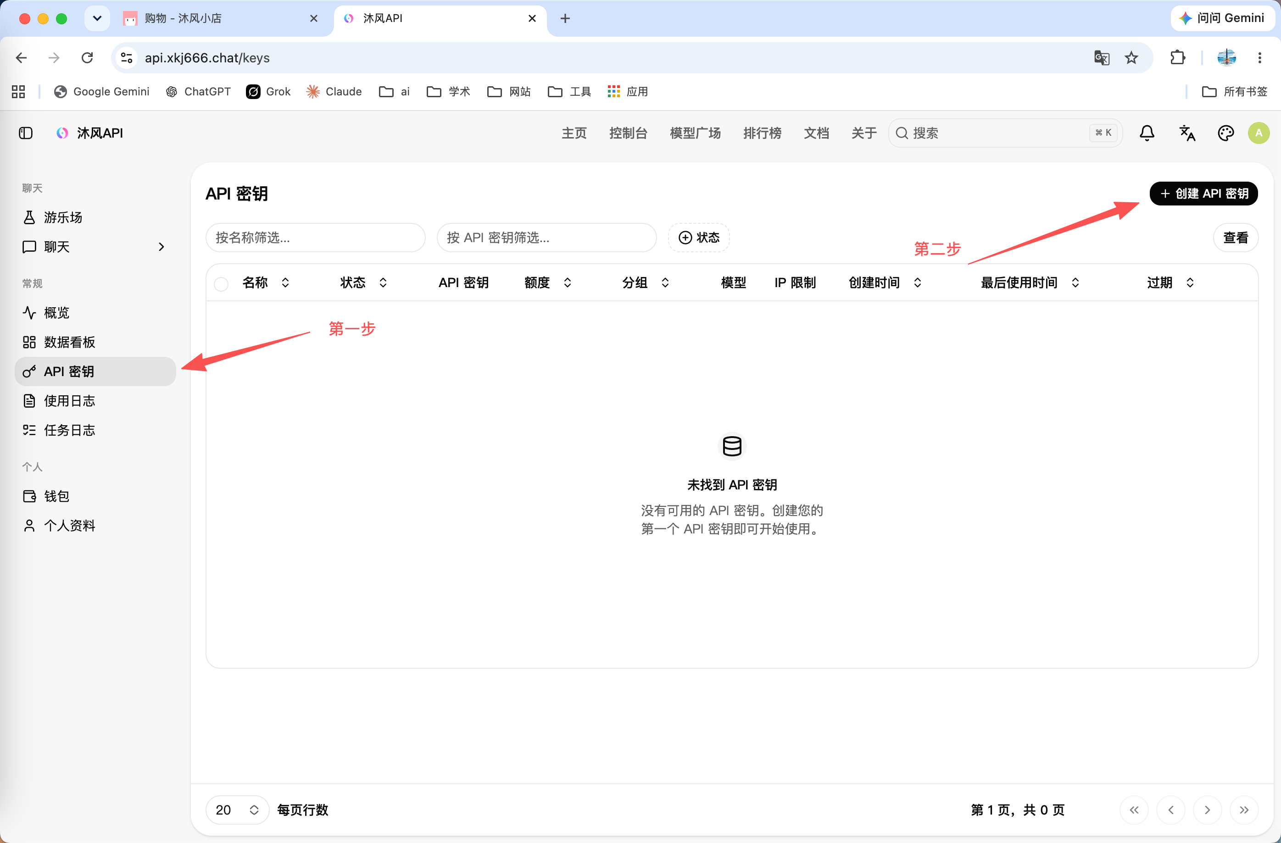This screenshot has width=1281, height=843.
Task: Click the 按 API 密钥筛选 field
Action: (546, 238)
